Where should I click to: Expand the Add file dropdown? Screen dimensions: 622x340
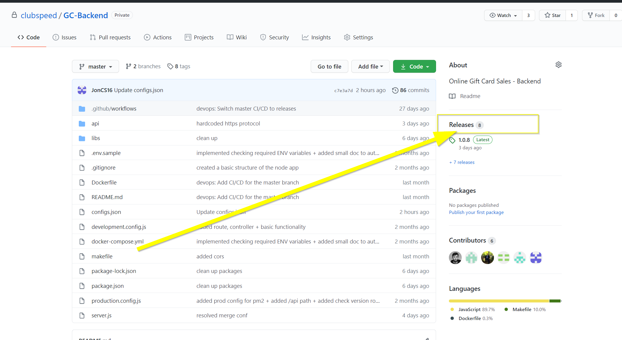pyautogui.click(x=370, y=66)
